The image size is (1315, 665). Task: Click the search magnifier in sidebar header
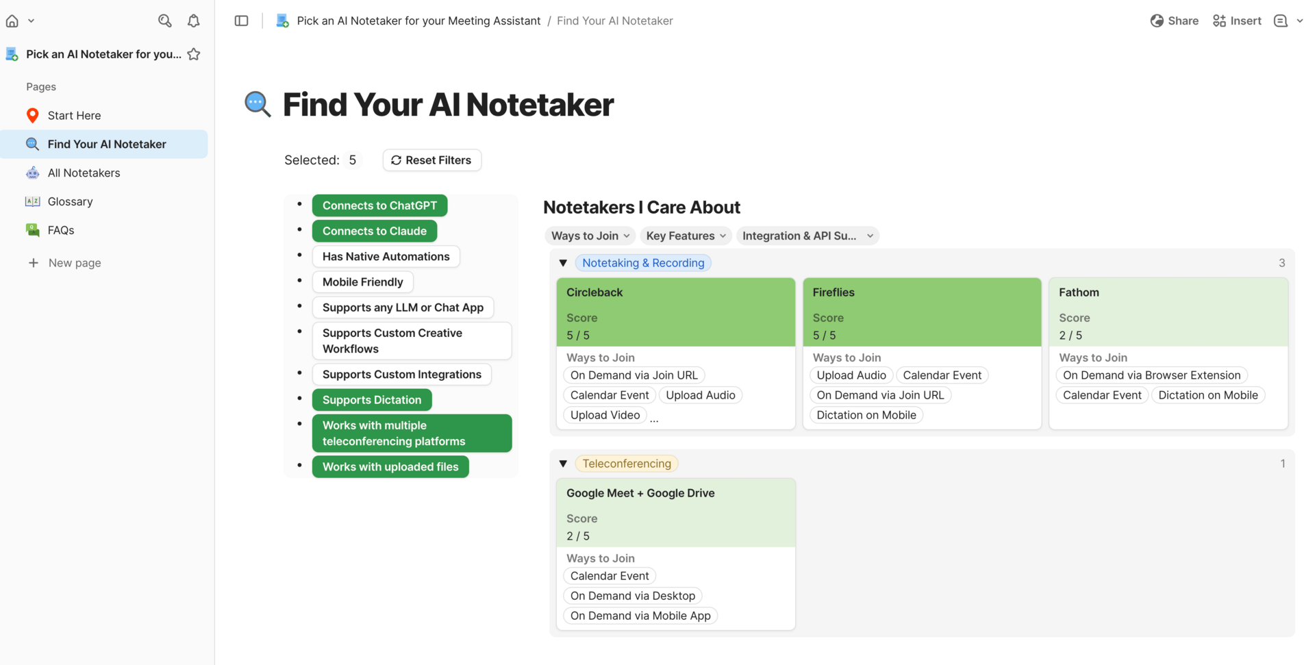click(164, 21)
